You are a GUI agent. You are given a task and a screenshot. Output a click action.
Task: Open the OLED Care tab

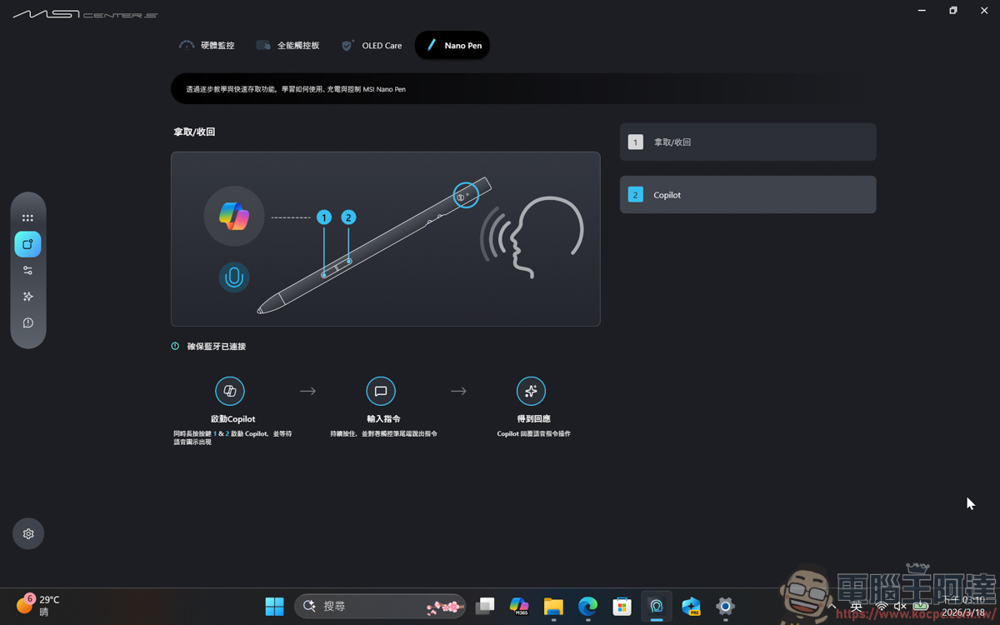coord(372,46)
